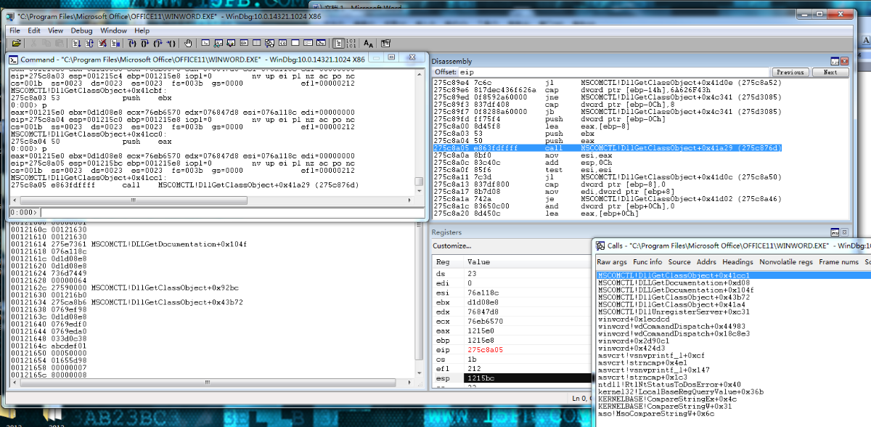
Task: Open the Window menu
Action: pos(113,30)
